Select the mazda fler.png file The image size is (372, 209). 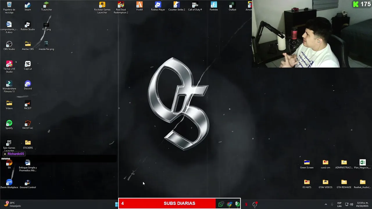[46, 46]
